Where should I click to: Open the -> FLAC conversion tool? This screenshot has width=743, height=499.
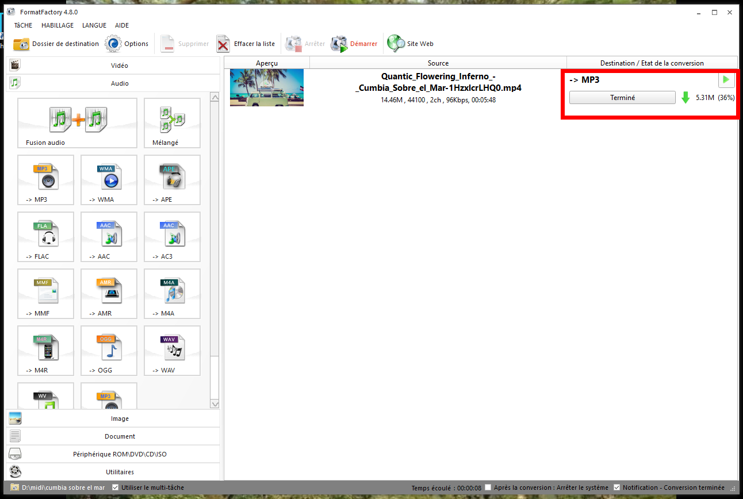[45, 236]
